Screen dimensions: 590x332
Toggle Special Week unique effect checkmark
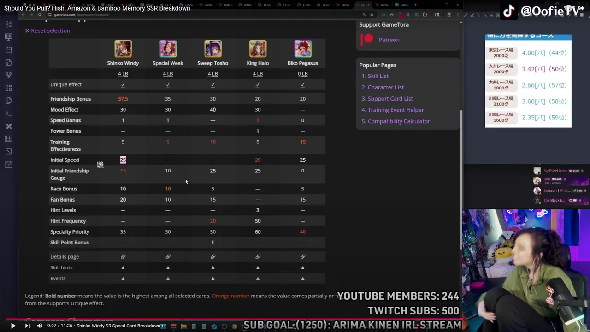(x=168, y=84)
